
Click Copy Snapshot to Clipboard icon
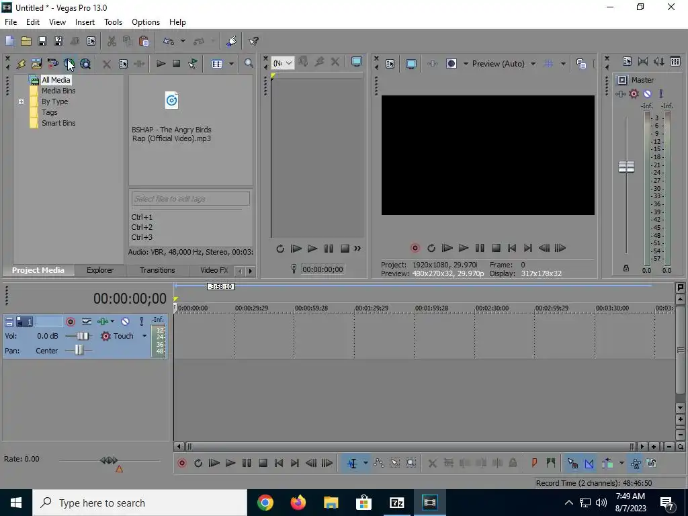581,64
